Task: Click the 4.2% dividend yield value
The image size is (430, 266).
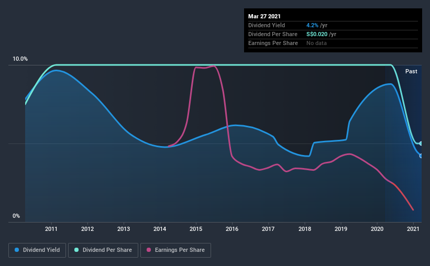Action: (x=312, y=25)
